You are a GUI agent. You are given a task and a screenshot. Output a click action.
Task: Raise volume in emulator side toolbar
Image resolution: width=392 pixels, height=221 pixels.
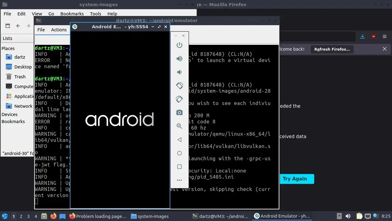coord(179,59)
